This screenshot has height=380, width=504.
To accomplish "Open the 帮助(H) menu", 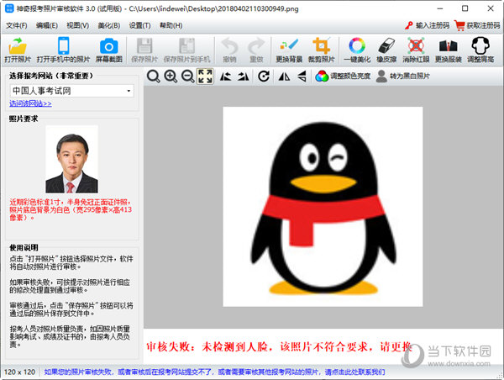I will pyautogui.click(x=171, y=25).
